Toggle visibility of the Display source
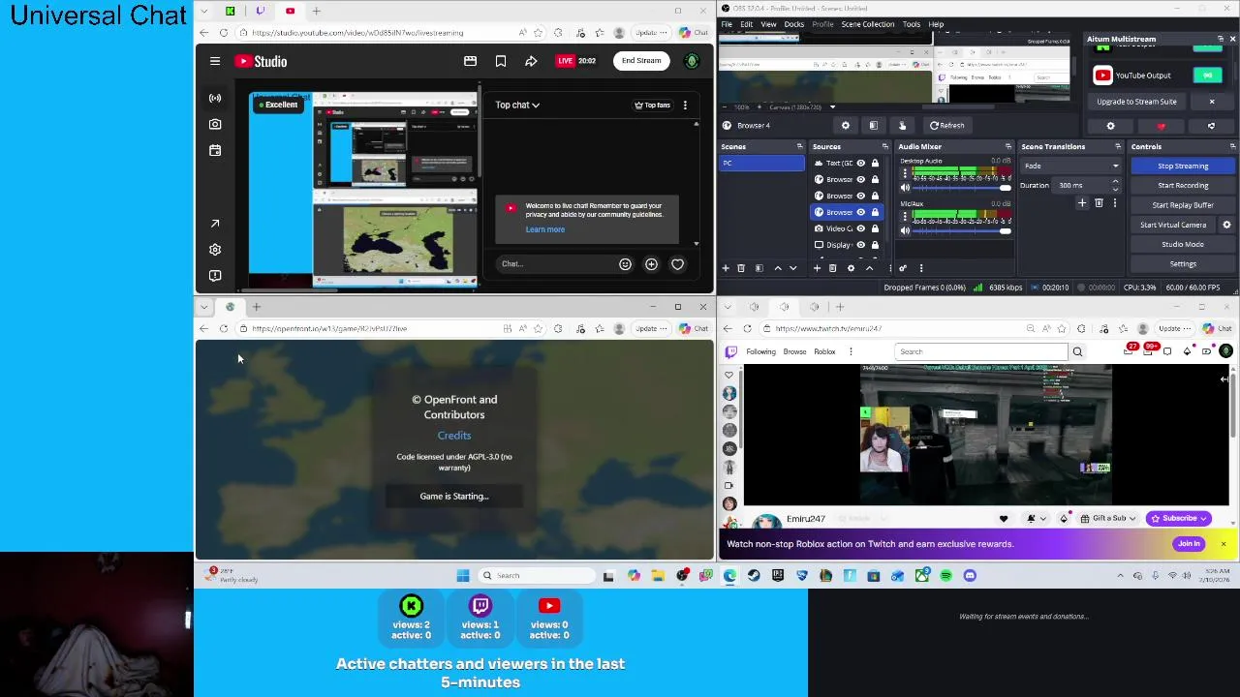Viewport: 1240px width, 697px height. click(x=860, y=245)
